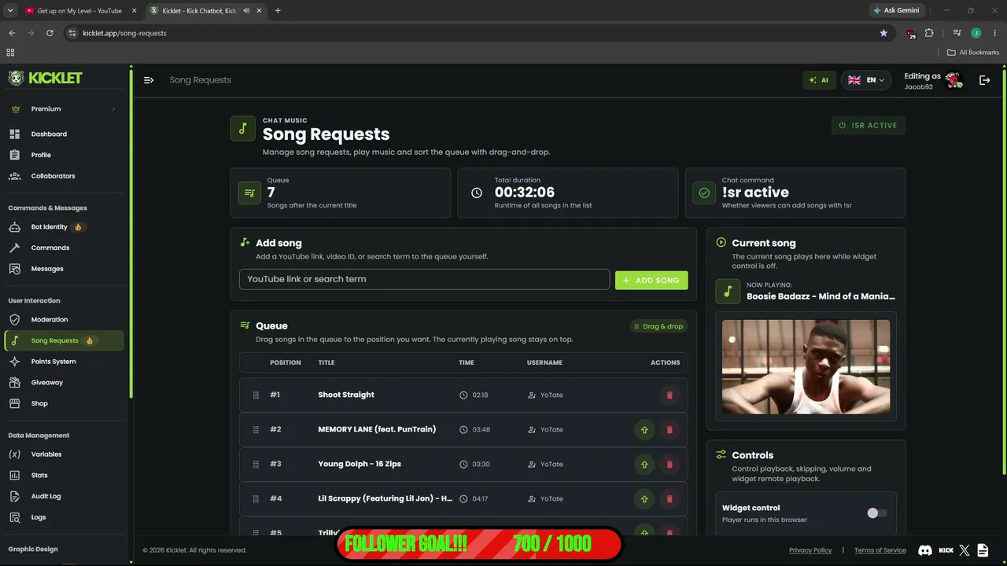
Task: Click the MEMORY LANE (feat. PunTrain) title
Action: click(x=377, y=429)
